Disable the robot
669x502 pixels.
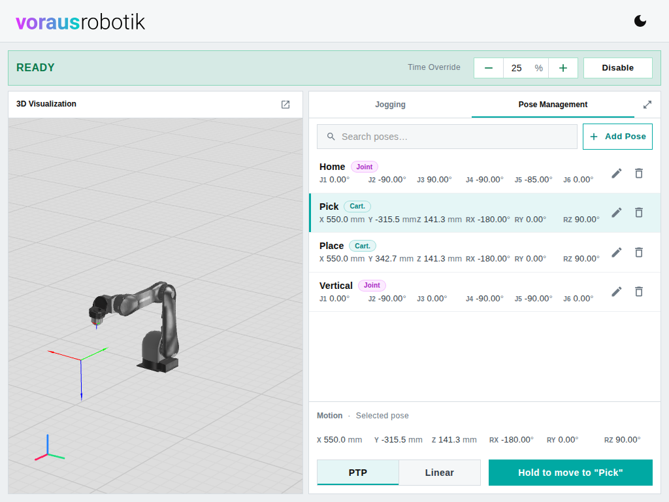click(618, 68)
